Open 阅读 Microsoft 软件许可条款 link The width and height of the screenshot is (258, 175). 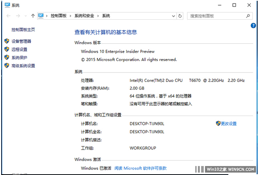[x=140, y=168]
